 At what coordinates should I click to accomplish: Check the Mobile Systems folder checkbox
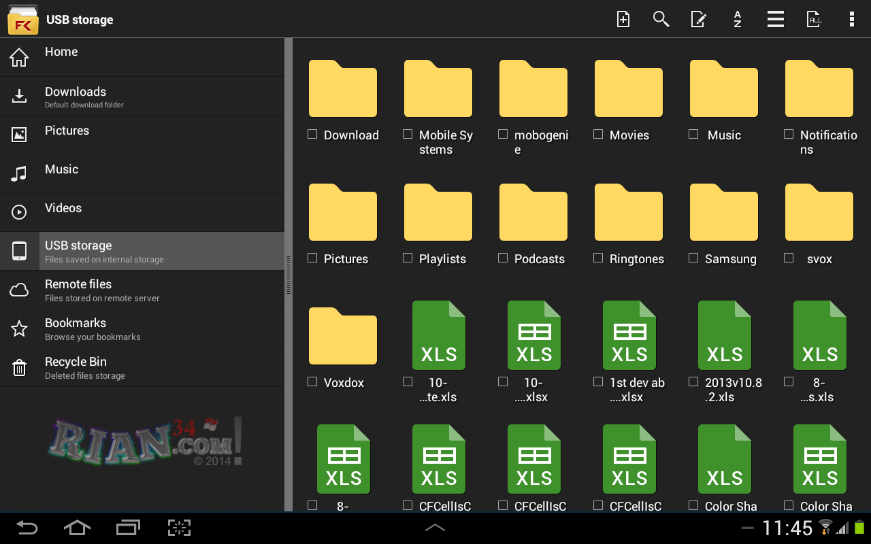(408, 135)
